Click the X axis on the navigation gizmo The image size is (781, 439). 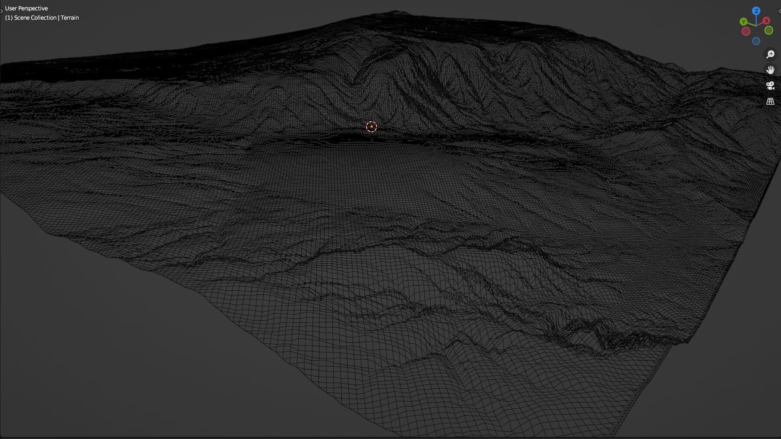click(766, 20)
